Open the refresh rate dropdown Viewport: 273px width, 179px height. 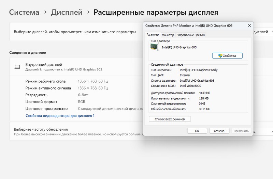[x=264, y=131]
